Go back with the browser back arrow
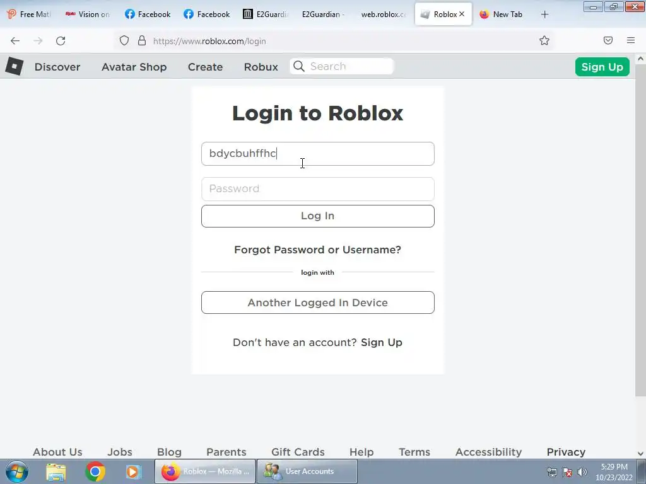The width and height of the screenshot is (646, 484). (15, 41)
